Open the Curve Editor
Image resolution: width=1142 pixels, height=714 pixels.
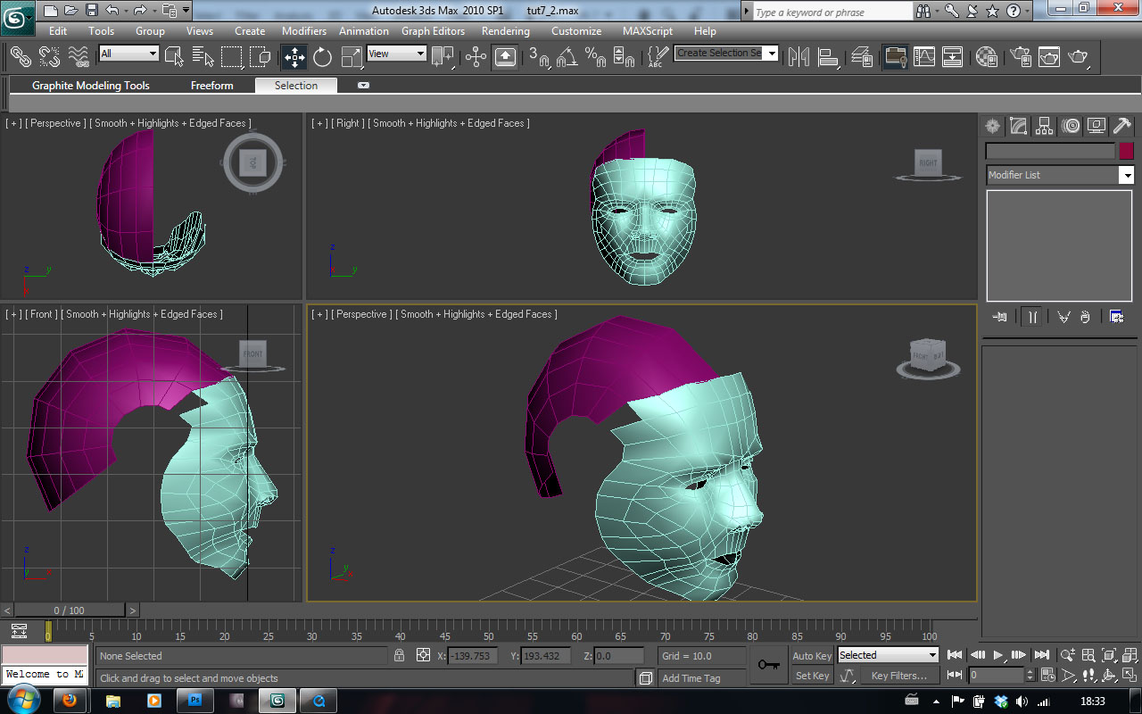[x=923, y=56]
